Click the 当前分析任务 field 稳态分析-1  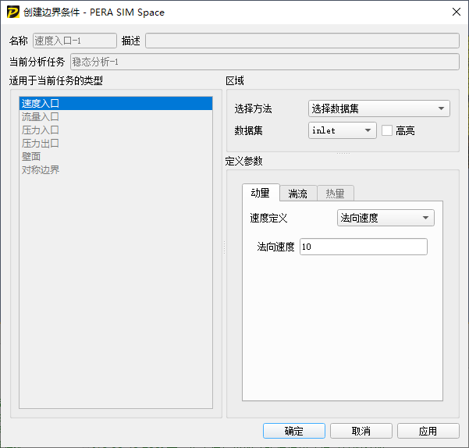265,62
